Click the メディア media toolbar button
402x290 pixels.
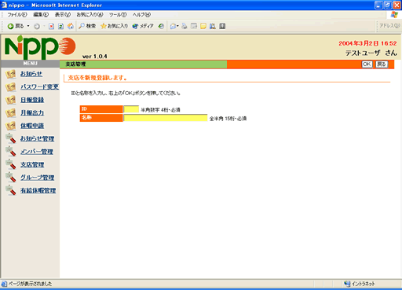143,26
